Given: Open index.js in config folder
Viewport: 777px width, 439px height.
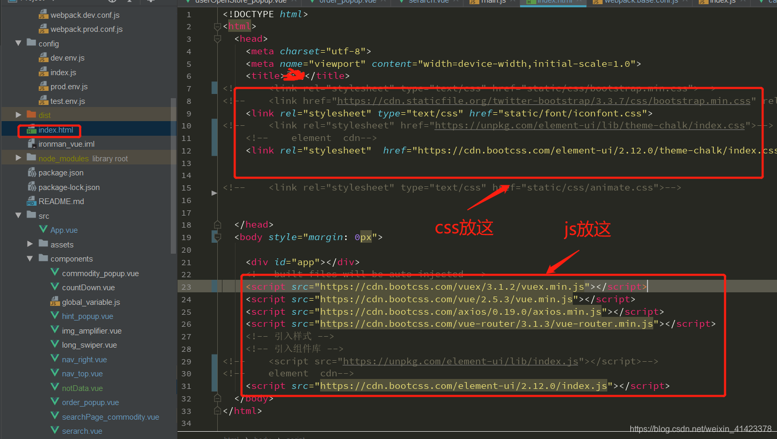Looking at the screenshot, I should [63, 73].
